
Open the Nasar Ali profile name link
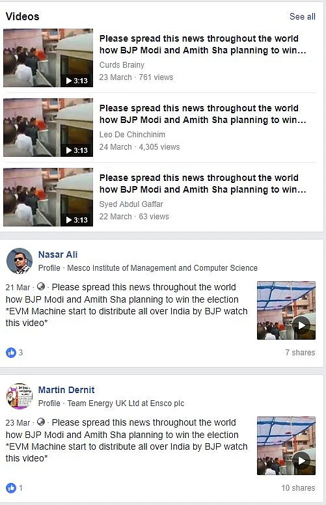click(58, 254)
